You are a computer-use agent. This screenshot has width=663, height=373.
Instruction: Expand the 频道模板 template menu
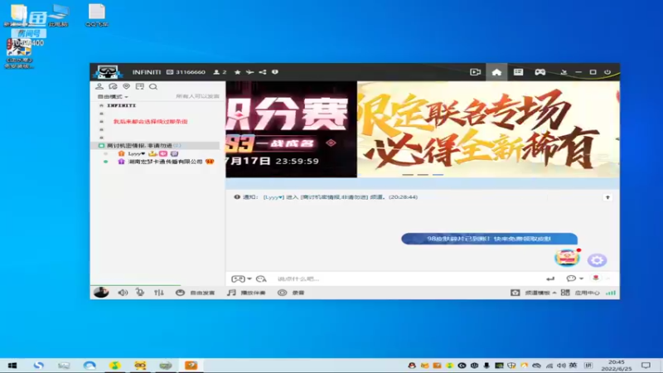coord(540,293)
